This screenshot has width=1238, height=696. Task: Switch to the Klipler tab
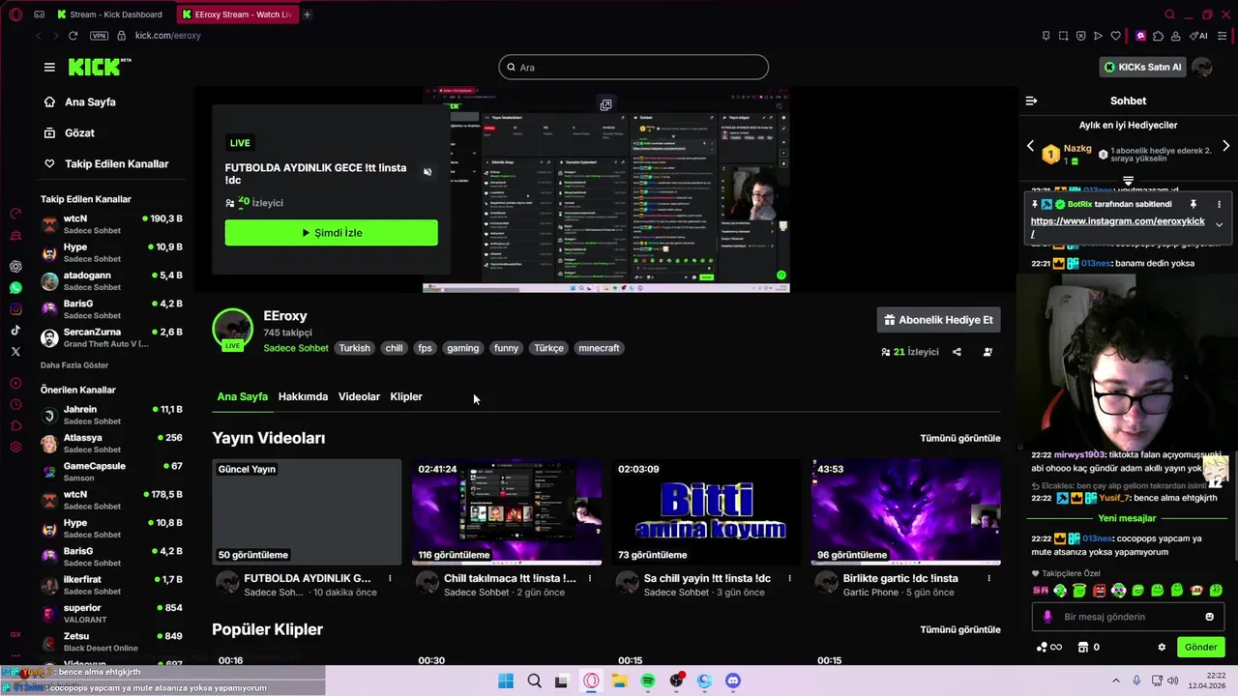(x=406, y=396)
